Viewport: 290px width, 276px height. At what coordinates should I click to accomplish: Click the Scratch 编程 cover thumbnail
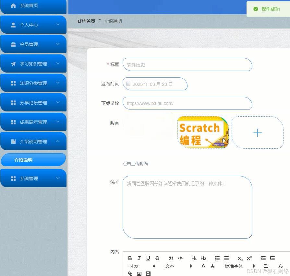pyautogui.click(x=203, y=132)
